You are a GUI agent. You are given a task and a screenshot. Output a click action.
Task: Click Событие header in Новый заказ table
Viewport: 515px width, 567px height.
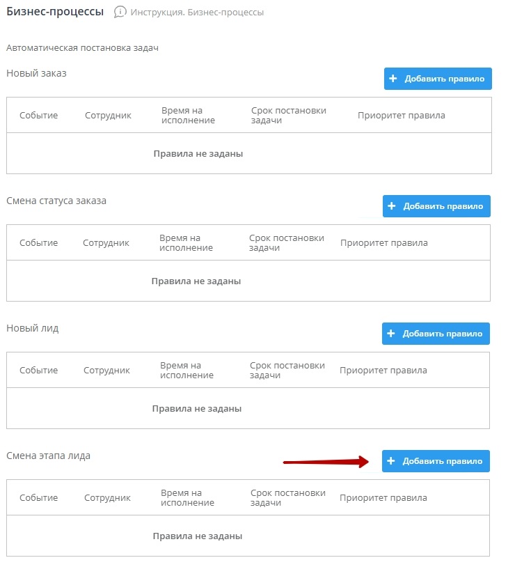[39, 116]
